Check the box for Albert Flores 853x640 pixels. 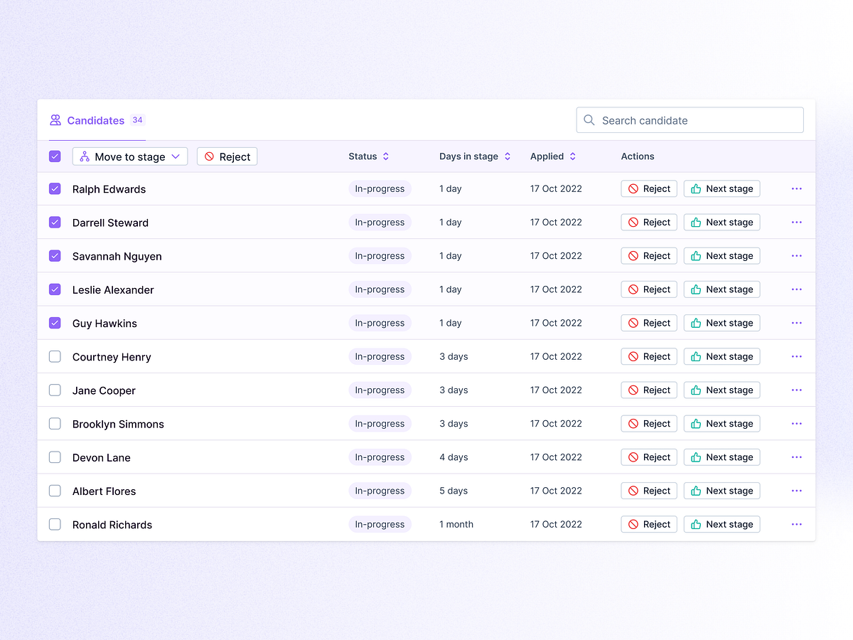click(x=55, y=491)
